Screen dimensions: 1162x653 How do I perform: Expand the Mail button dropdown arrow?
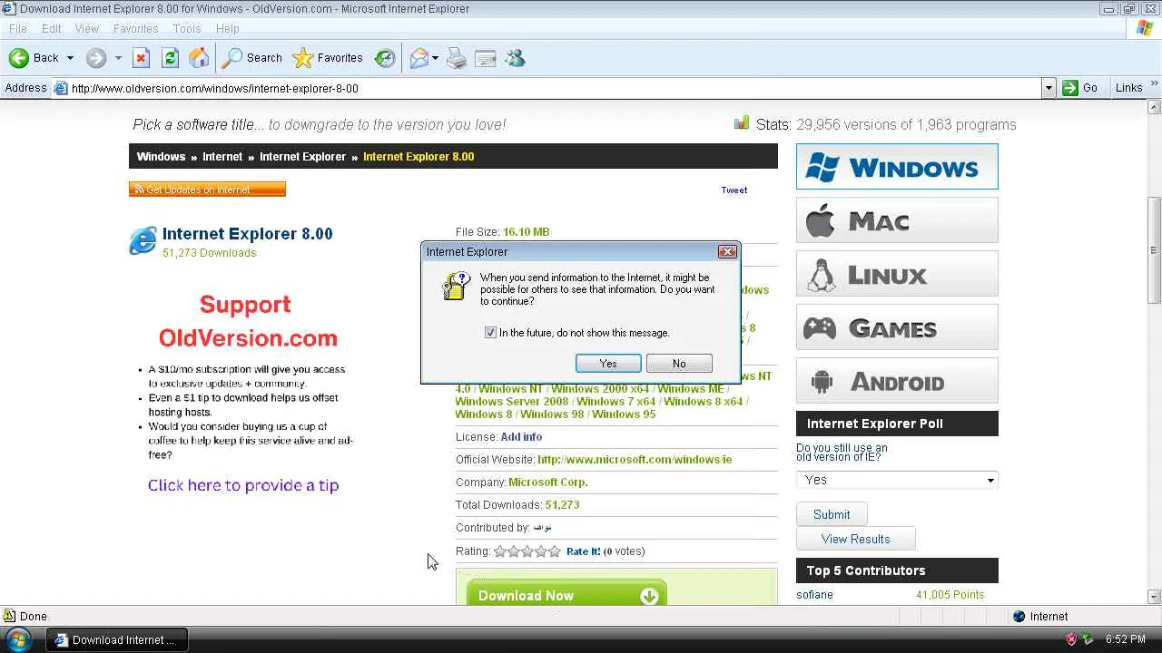435,58
